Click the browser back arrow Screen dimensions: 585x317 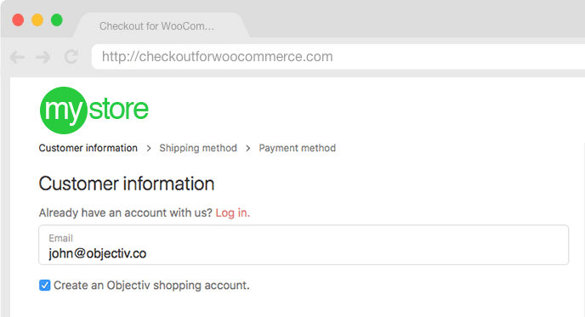pos(17,57)
